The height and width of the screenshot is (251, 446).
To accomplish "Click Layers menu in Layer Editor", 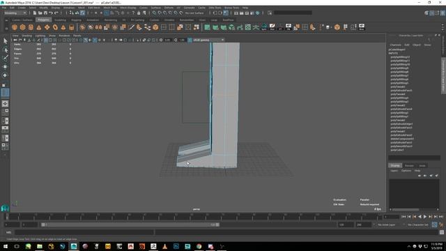I will (x=394, y=171).
